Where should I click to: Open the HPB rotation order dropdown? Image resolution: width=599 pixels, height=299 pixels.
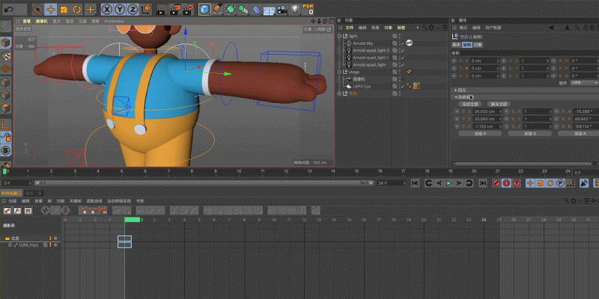pyautogui.click(x=584, y=83)
